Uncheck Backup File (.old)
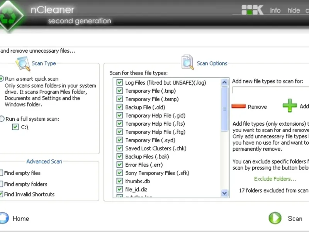The height and width of the screenshot is (232, 309). (120, 107)
